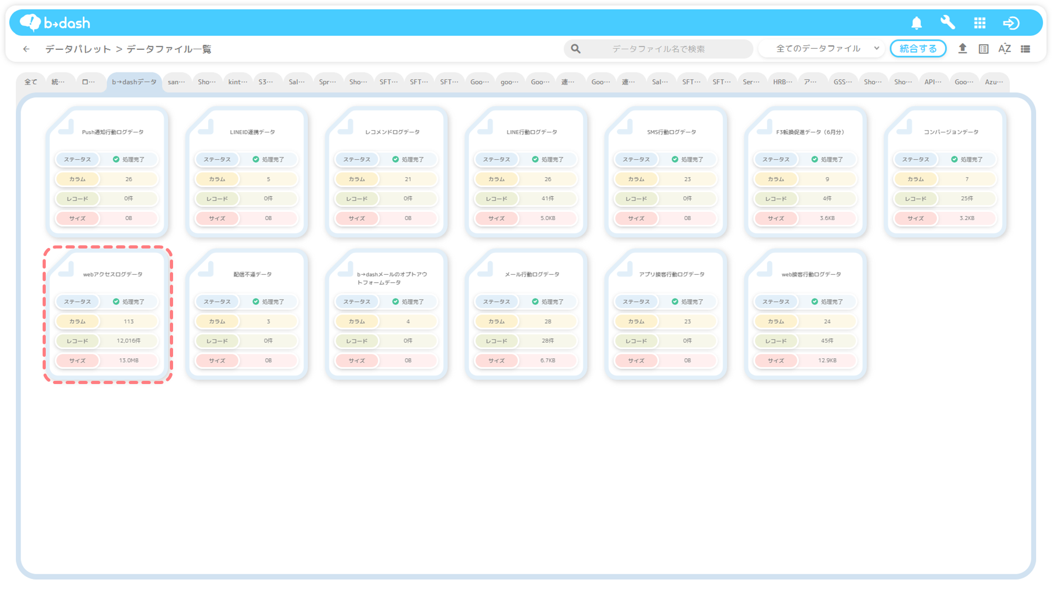Click file icon on b→dashメールのオプトアウトフォームデータ card
The image size is (1052, 591).
coord(346,268)
